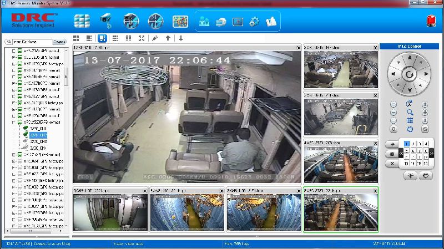Pan PTZ camera right
The image size is (444, 249).
(x=426, y=74)
